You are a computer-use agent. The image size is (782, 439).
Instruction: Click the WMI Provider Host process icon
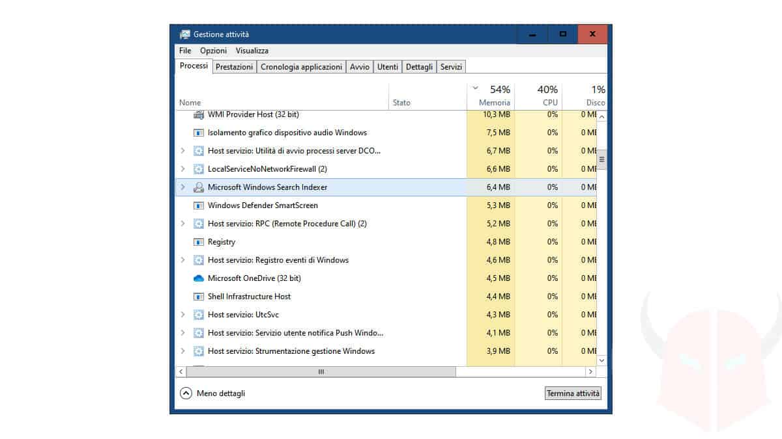point(199,114)
